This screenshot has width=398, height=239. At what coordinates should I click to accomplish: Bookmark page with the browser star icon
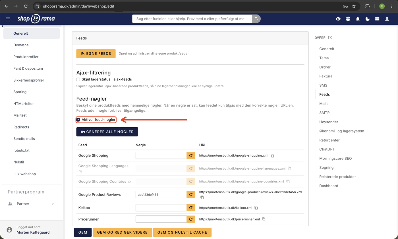(x=354, y=6)
